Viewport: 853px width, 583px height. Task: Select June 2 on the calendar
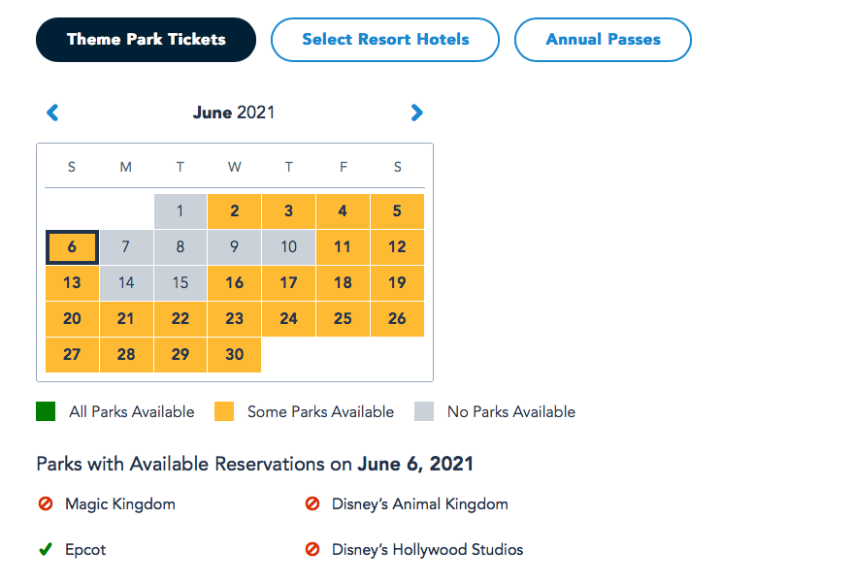[x=234, y=211]
